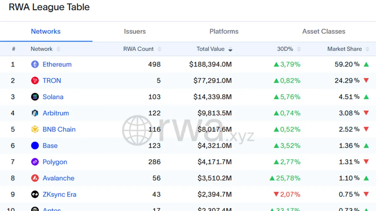Image resolution: width=376 pixels, height=211 pixels.
Task: Click Avalanche's green market share up arrow
Action: coord(366,178)
